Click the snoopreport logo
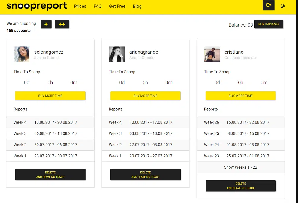Viewport: 298px width, 203px height. [x=37, y=6]
